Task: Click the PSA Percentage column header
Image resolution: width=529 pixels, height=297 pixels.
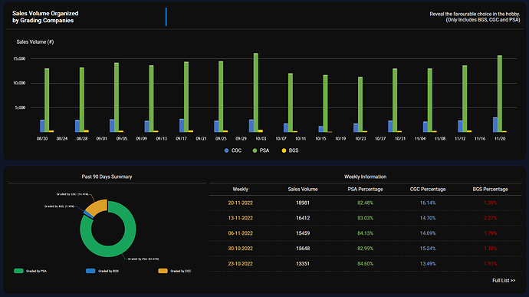Action: (x=365, y=190)
